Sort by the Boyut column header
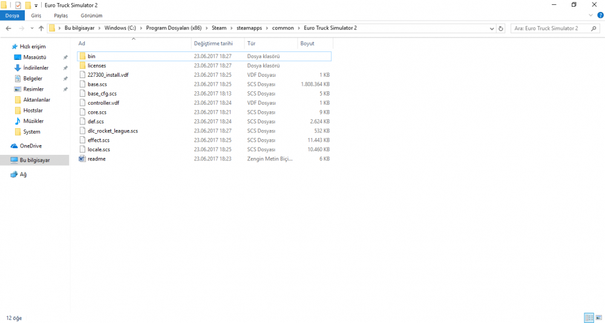Image resolution: width=605 pixels, height=323 pixels. point(307,44)
